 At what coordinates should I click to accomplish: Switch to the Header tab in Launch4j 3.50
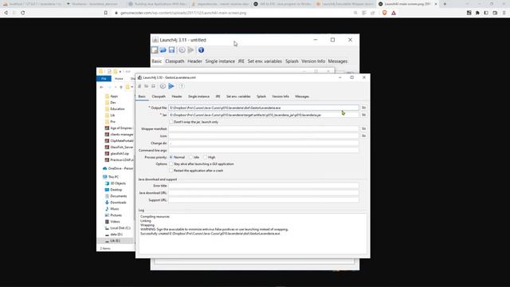pos(177,96)
